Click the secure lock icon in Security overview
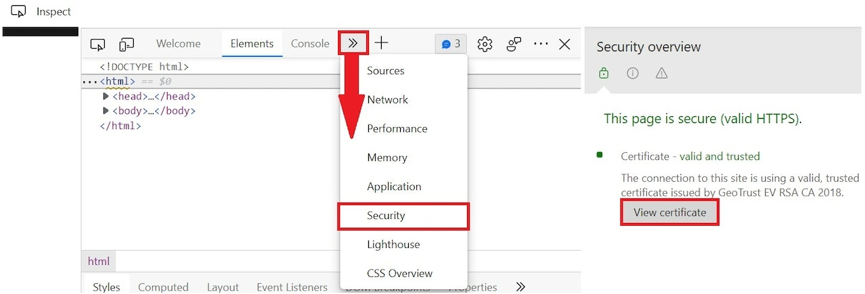 pyautogui.click(x=604, y=73)
